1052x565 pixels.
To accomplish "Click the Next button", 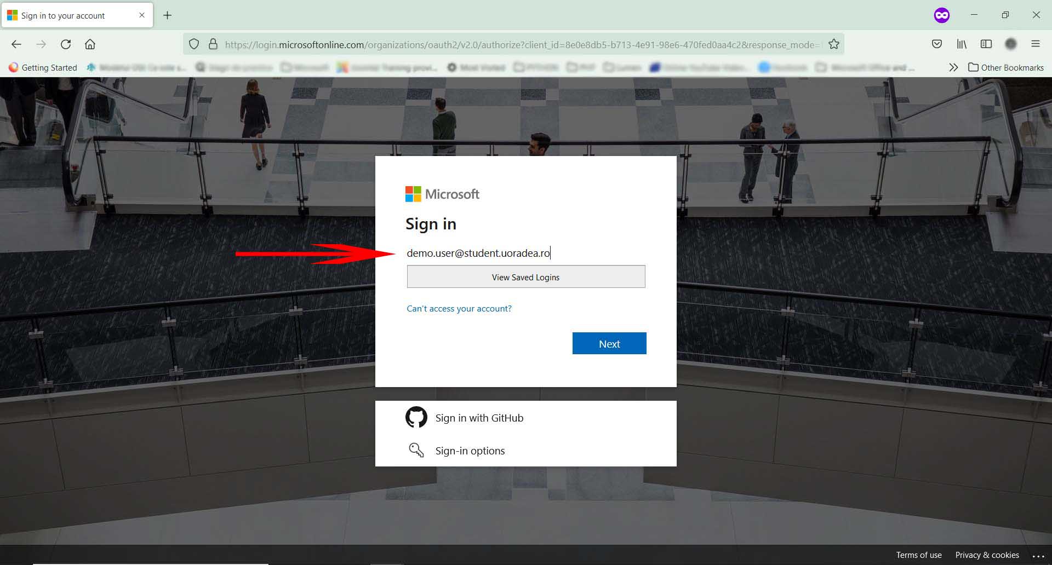I will 609,343.
